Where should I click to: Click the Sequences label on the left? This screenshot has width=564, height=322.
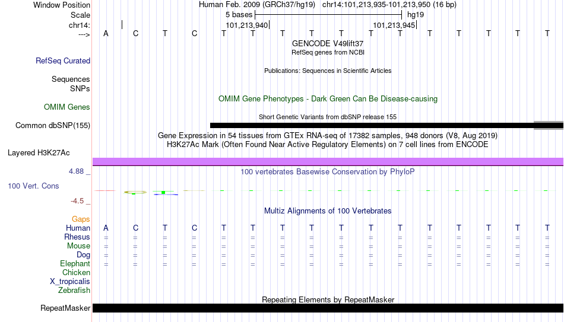click(71, 79)
